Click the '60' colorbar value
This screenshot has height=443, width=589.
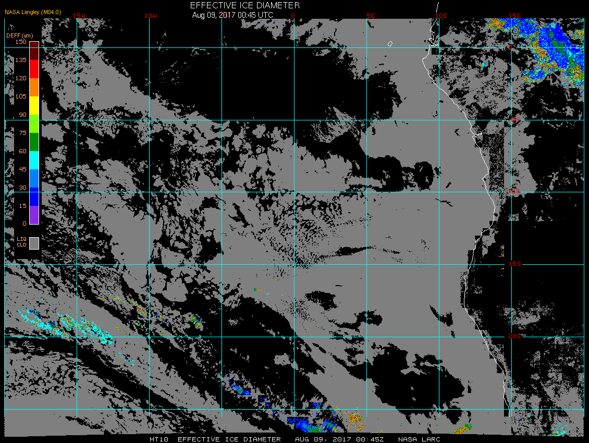22,151
